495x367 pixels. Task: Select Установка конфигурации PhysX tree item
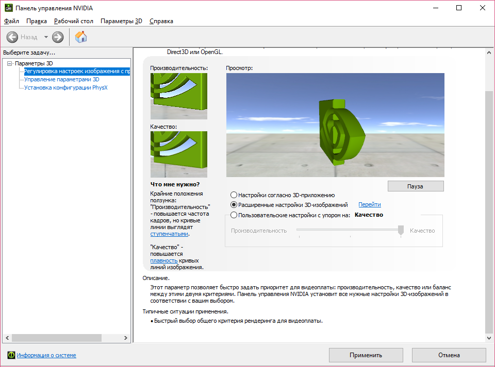[65, 88]
